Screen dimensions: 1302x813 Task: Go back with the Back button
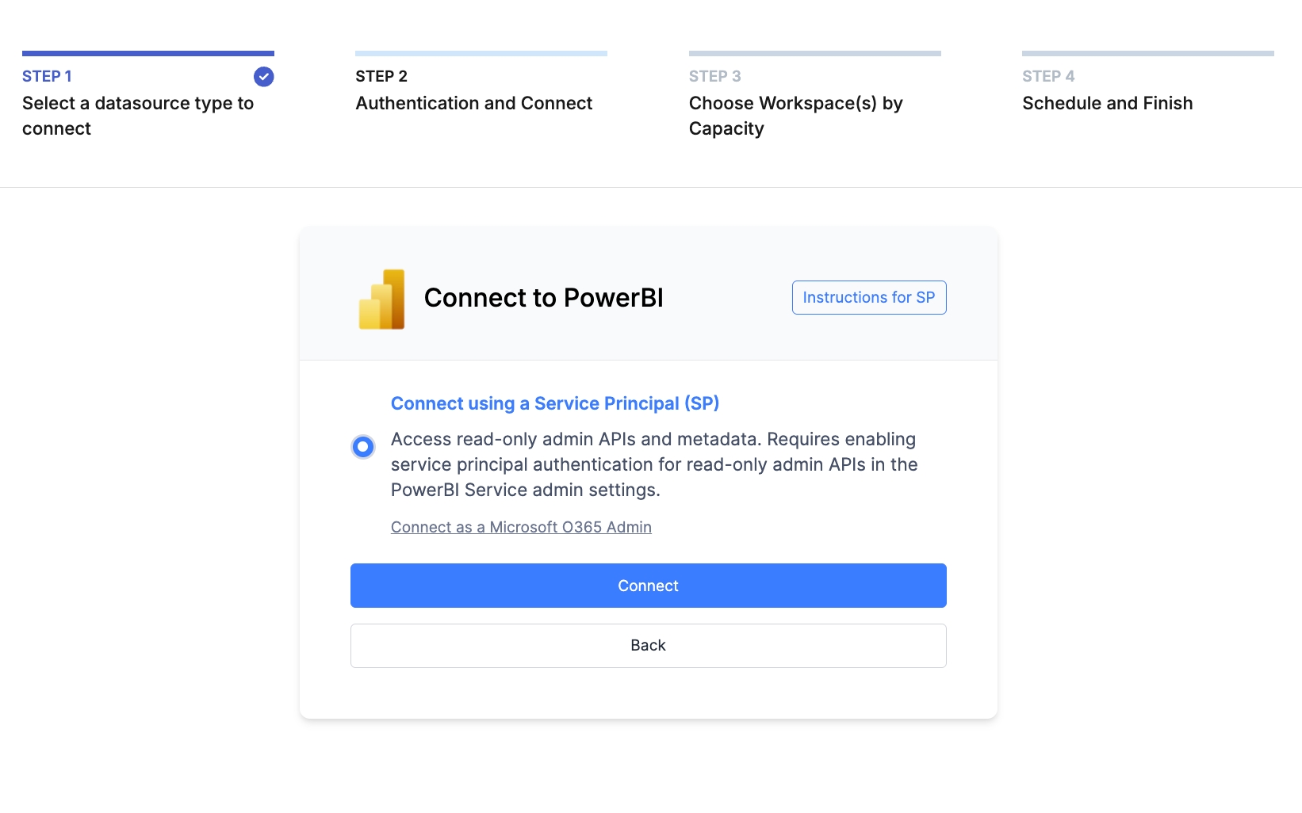pos(648,646)
